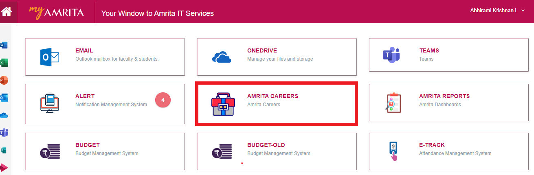Click the SharePoint icon in the sidebar
This screenshot has height=175, width=534.
point(4,150)
